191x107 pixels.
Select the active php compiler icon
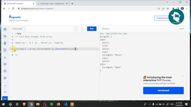coord(5,98)
